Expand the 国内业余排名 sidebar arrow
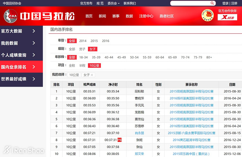 click(x=34, y=67)
